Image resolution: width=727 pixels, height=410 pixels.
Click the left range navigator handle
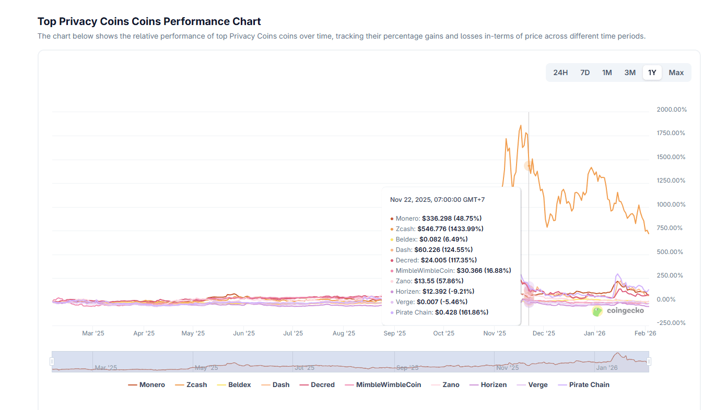pyautogui.click(x=52, y=361)
